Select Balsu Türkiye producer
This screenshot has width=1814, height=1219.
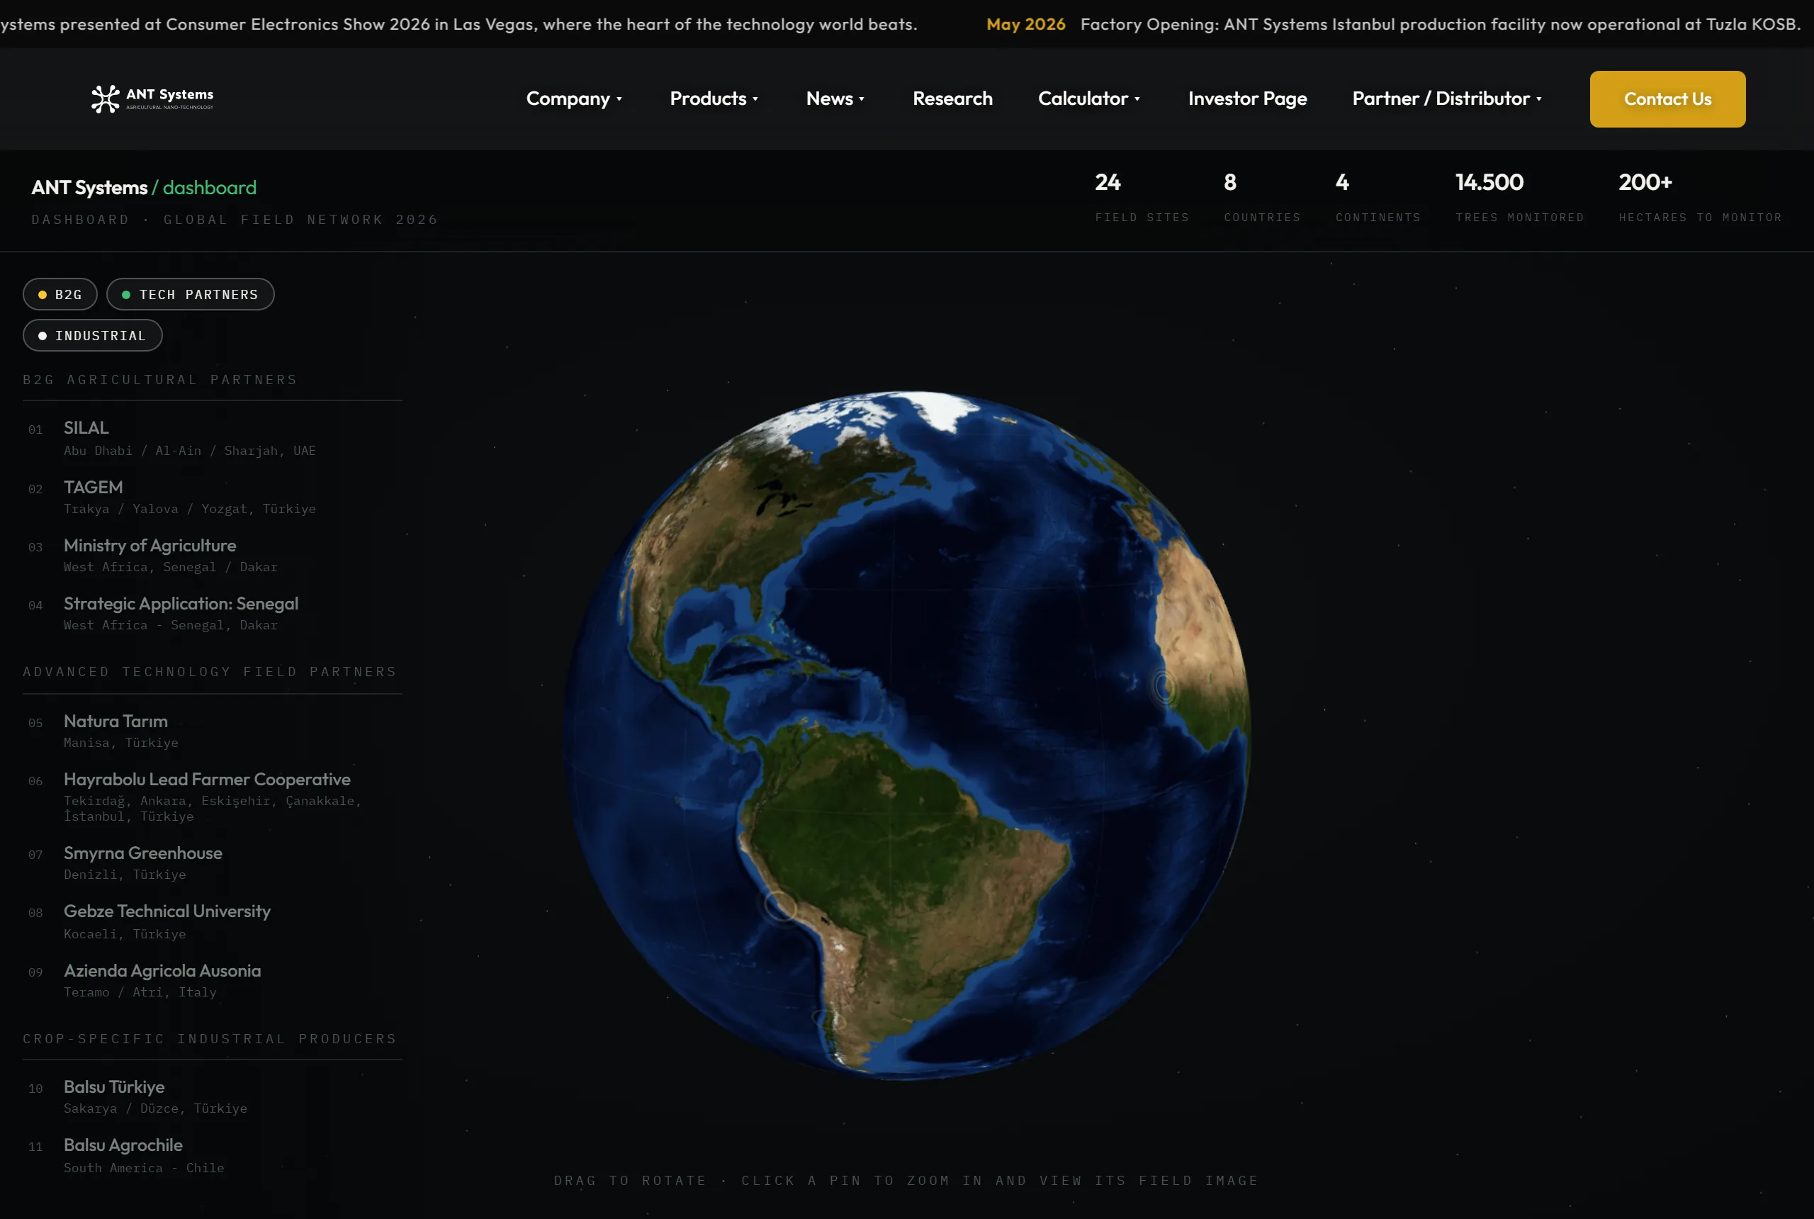coord(212,1097)
